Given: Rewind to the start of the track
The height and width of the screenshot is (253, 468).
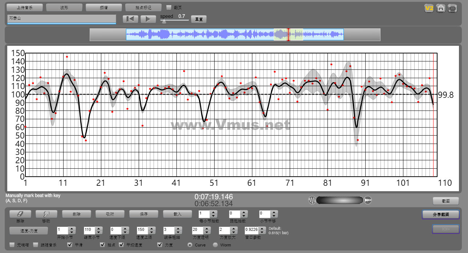Looking at the screenshot, I should click(130, 19).
